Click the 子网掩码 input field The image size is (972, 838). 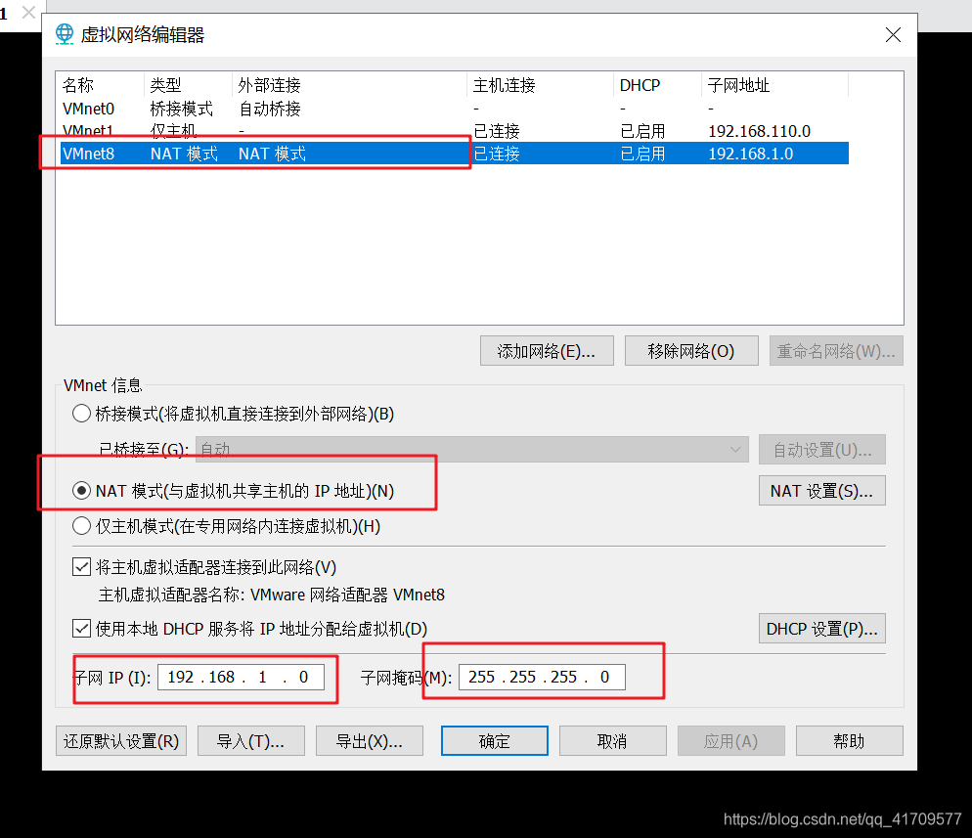542,677
